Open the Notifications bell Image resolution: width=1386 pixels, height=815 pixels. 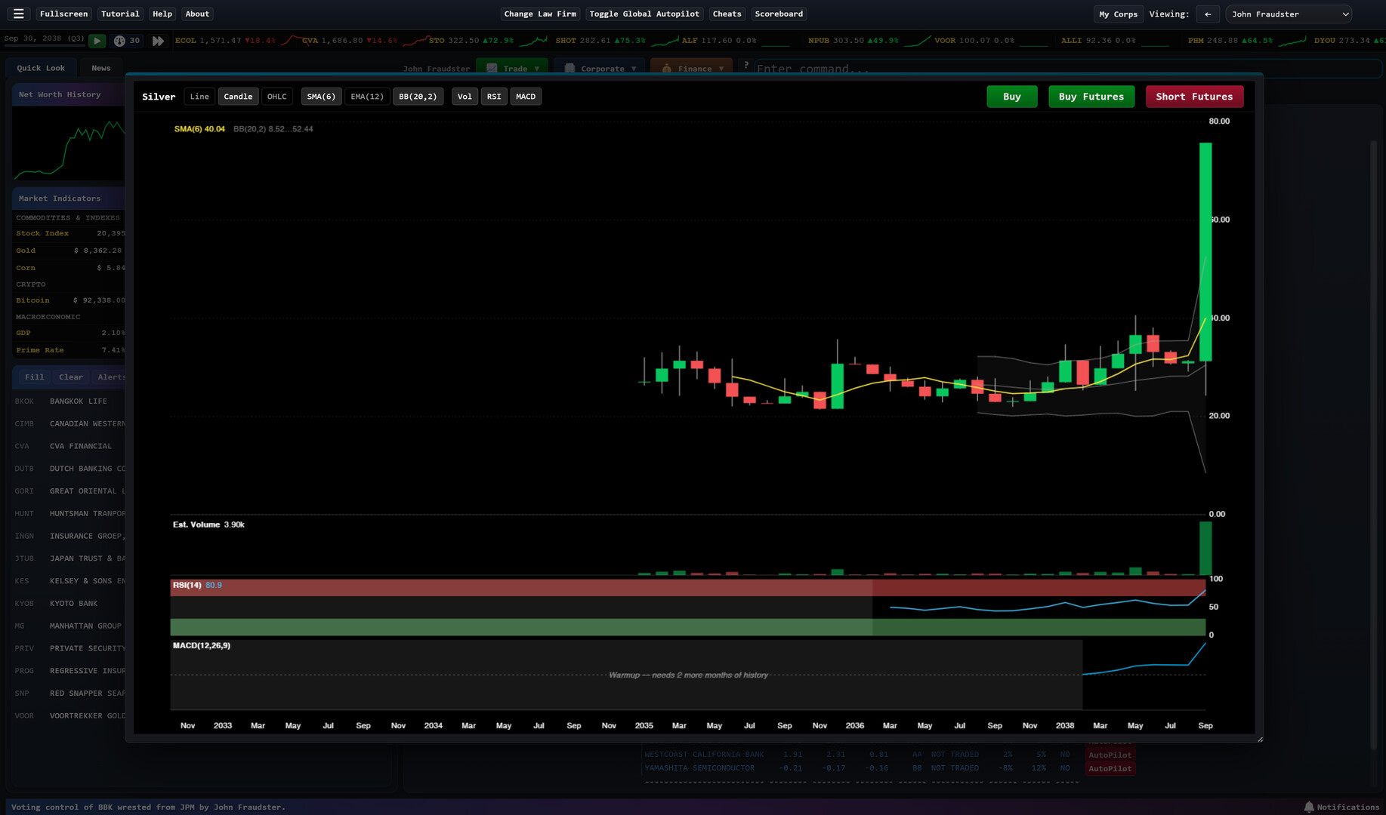pyautogui.click(x=1309, y=807)
